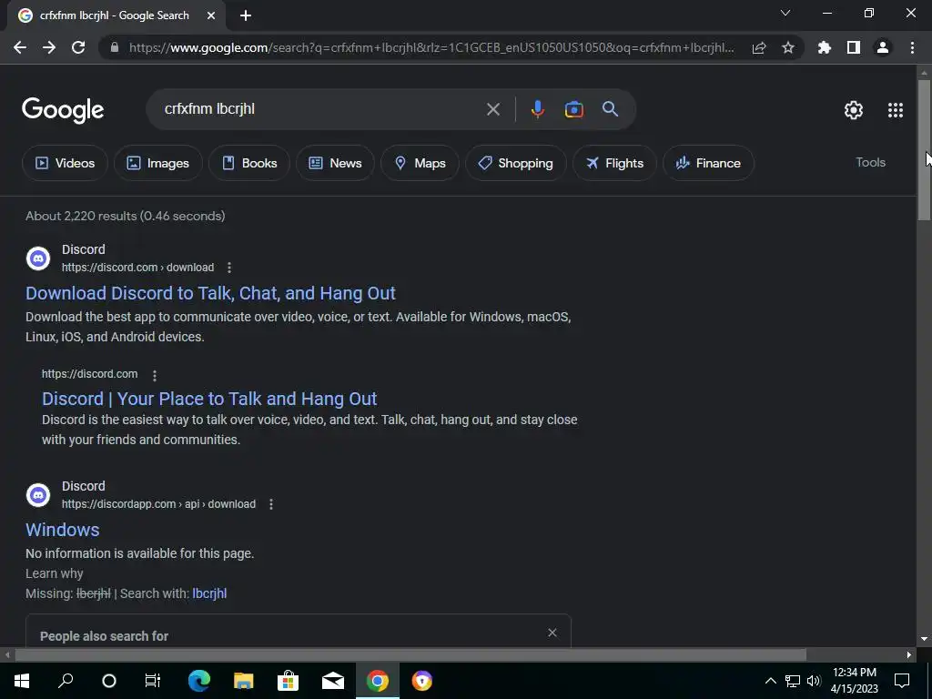Screen dimensions: 932x699
Task: Submit the search with magnifier icon
Action: (611, 109)
